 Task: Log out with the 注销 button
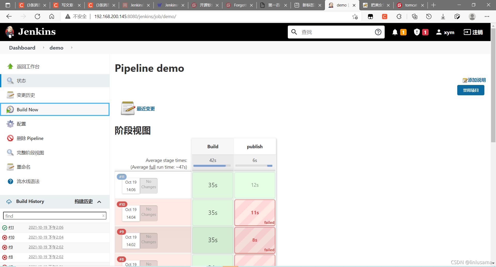click(x=473, y=32)
